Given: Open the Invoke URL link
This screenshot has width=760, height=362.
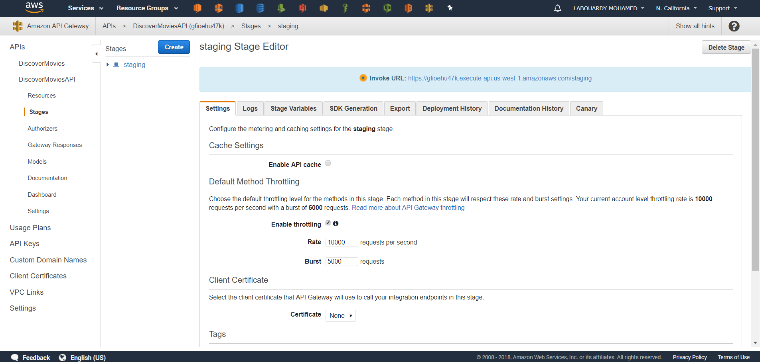Looking at the screenshot, I should point(499,78).
